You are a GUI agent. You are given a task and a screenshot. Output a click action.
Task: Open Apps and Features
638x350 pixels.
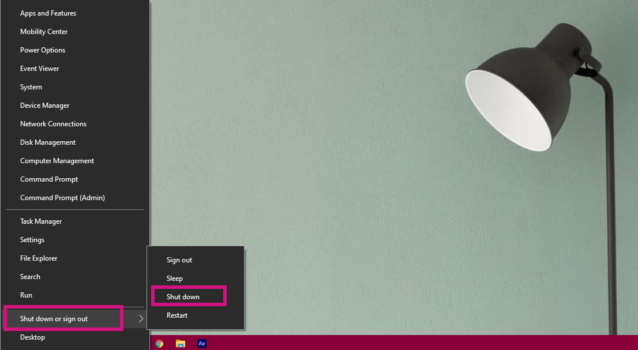tap(48, 13)
